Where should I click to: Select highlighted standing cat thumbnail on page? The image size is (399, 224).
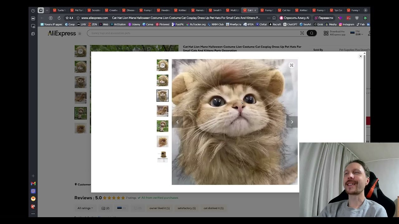click(80, 113)
